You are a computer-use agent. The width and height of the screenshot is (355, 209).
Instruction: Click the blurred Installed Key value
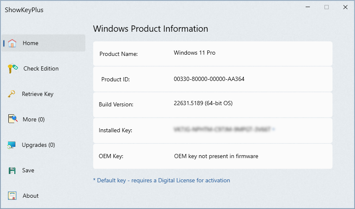[224, 129]
